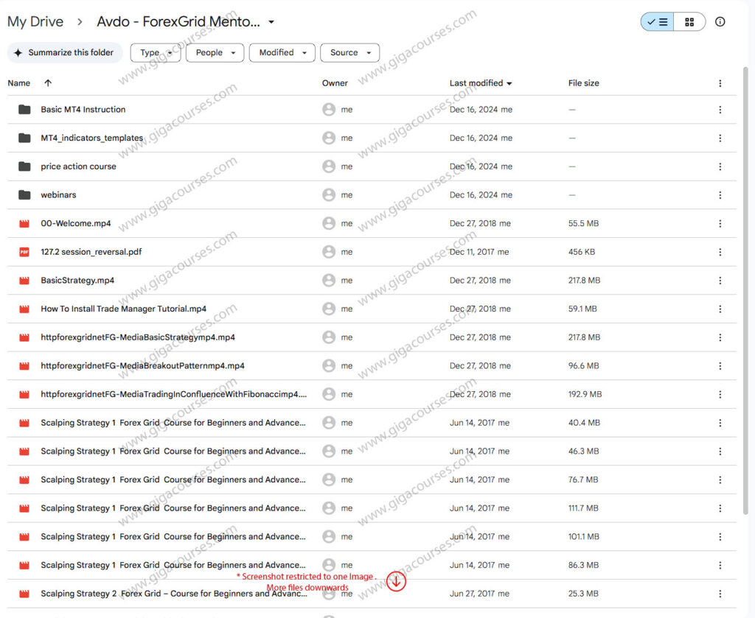Expand the folder name breadcrumb dropdown arrow
The height and width of the screenshot is (618, 755).
[x=271, y=22]
